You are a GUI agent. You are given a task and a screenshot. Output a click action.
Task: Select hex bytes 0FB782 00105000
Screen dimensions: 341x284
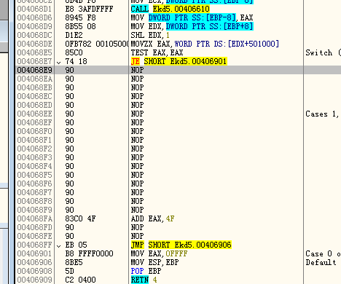coord(97,44)
